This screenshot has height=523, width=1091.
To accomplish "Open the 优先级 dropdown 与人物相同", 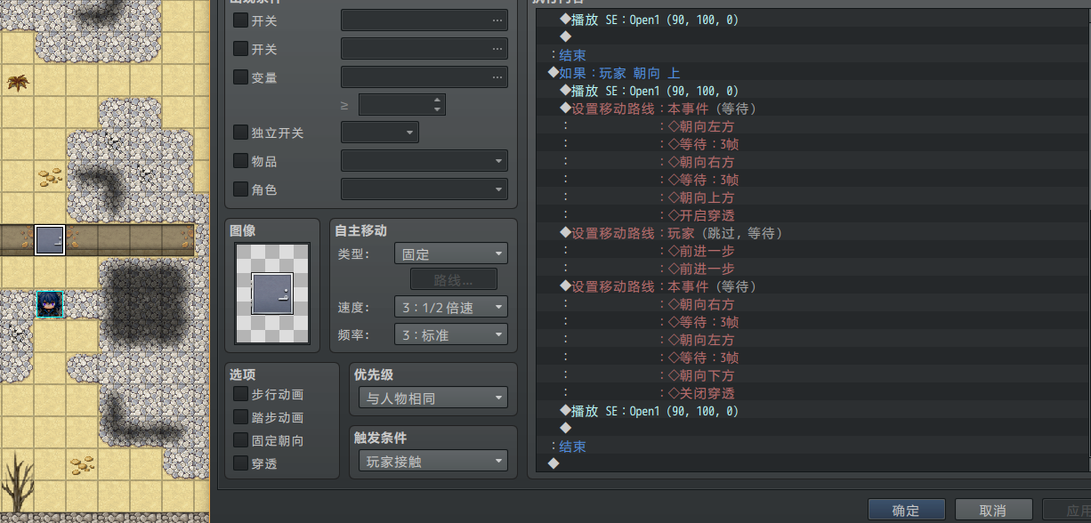I will (x=433, y=398).
